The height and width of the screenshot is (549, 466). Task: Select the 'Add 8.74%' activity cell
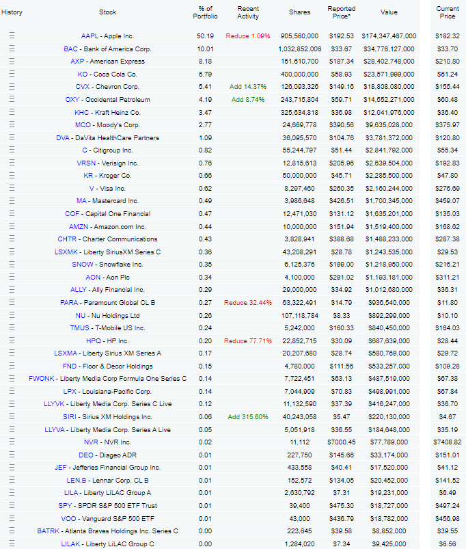click(248, 99)
